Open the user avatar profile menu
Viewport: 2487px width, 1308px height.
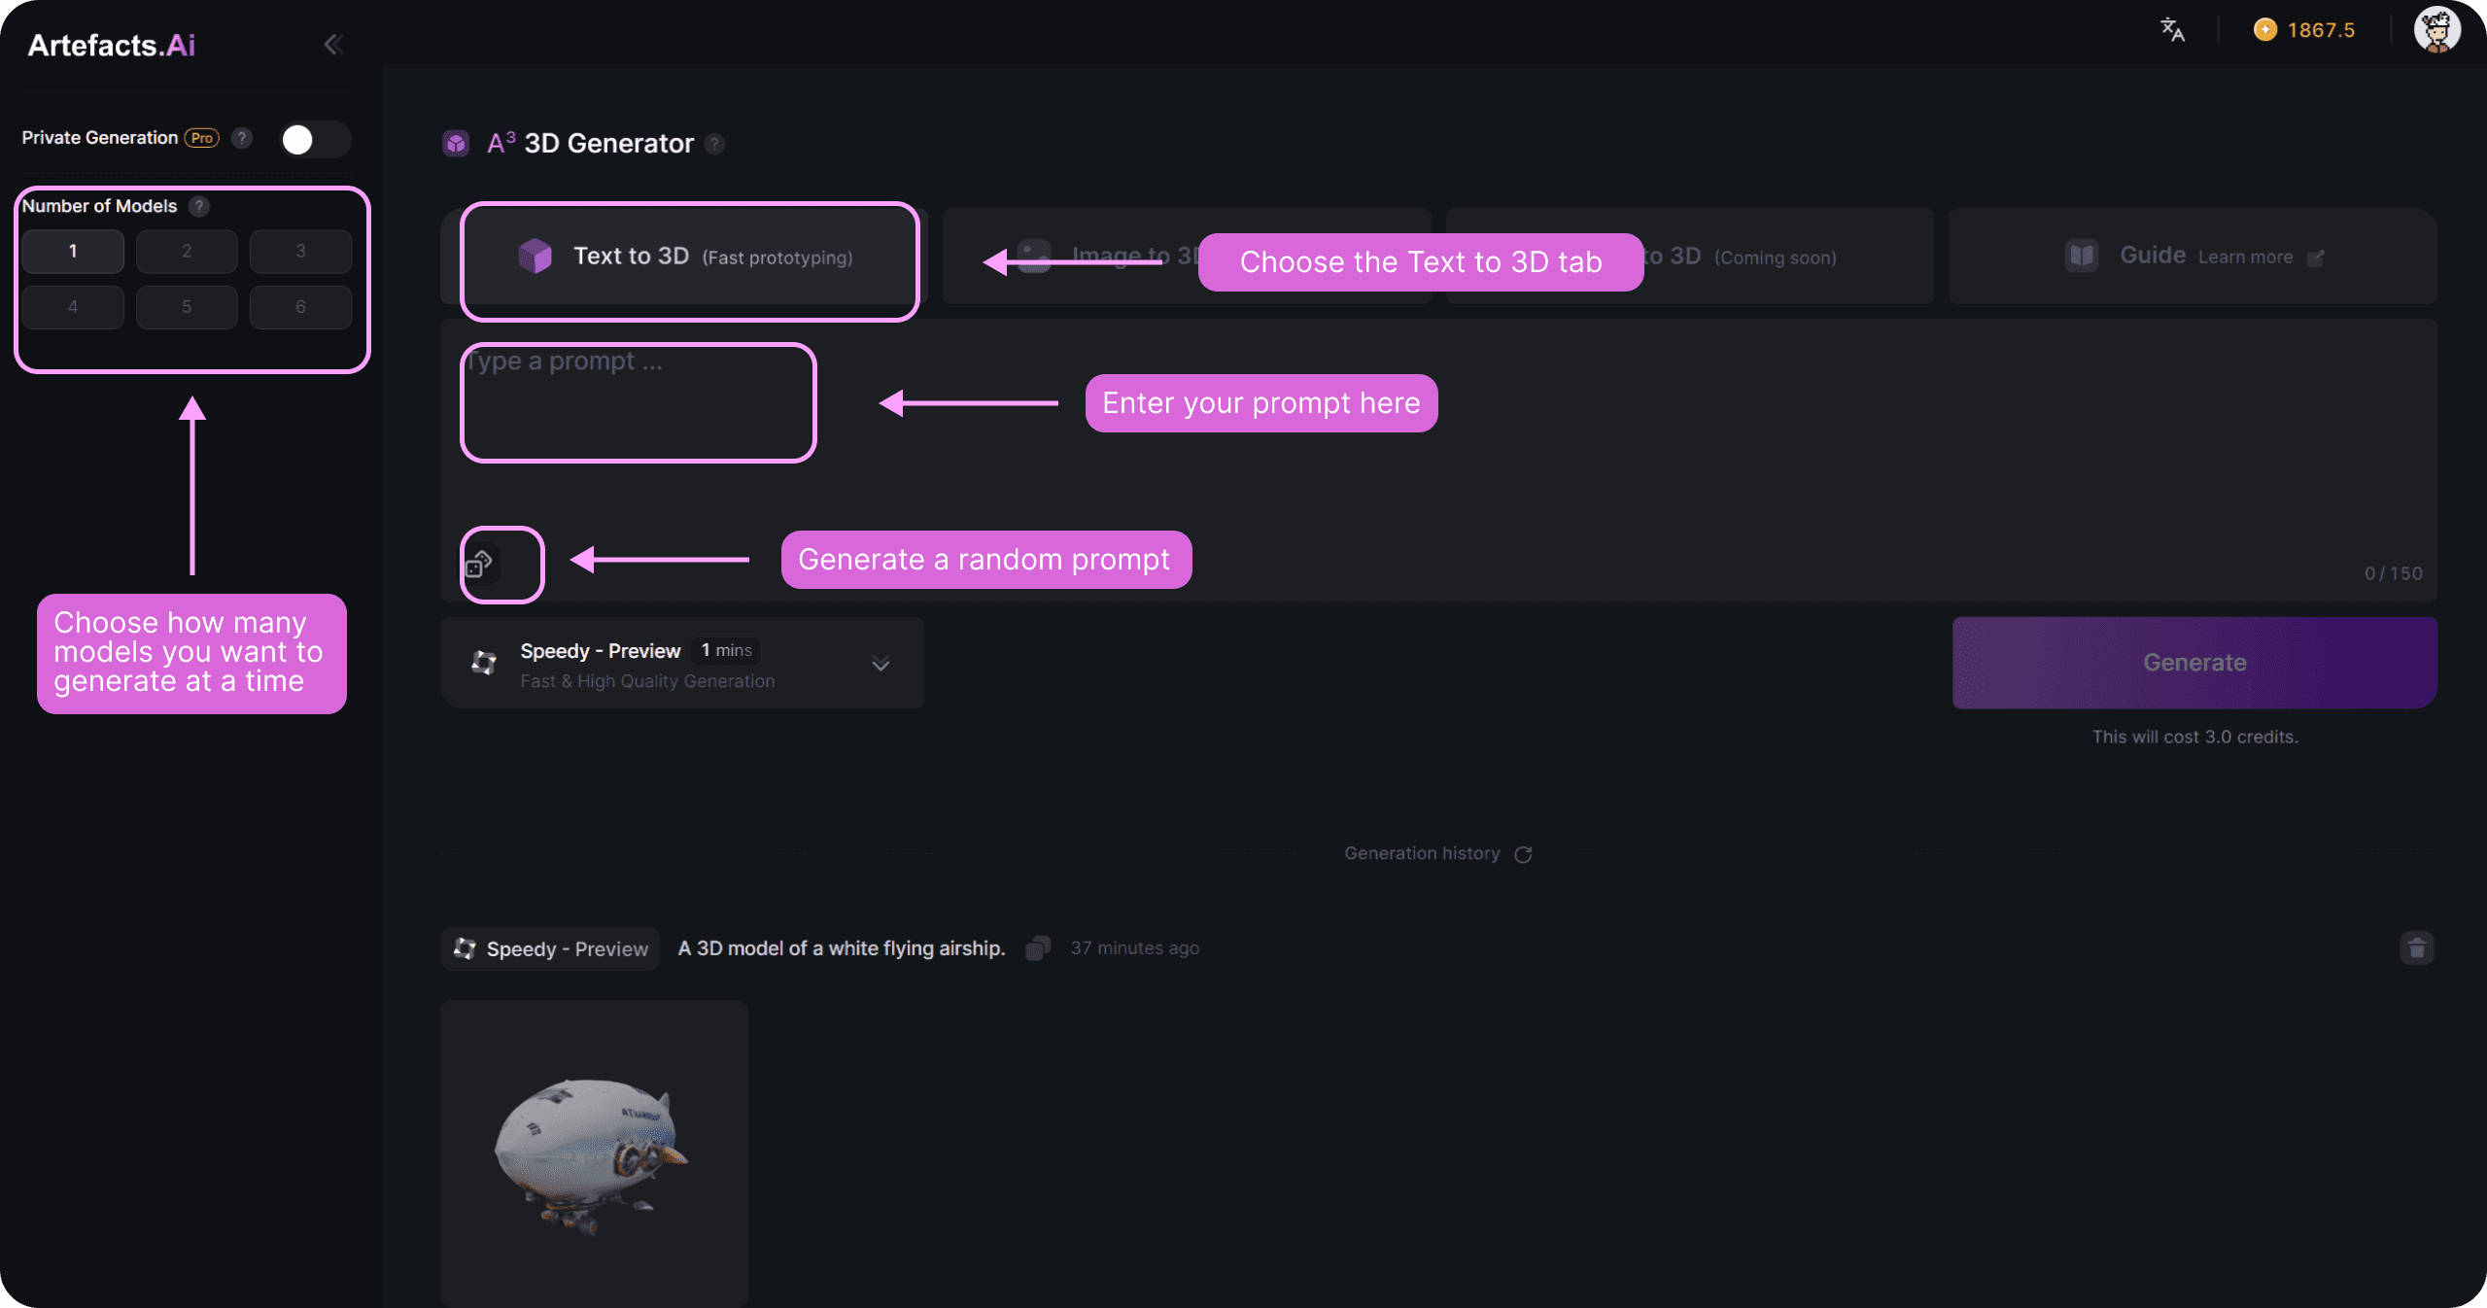(2436, 30)
